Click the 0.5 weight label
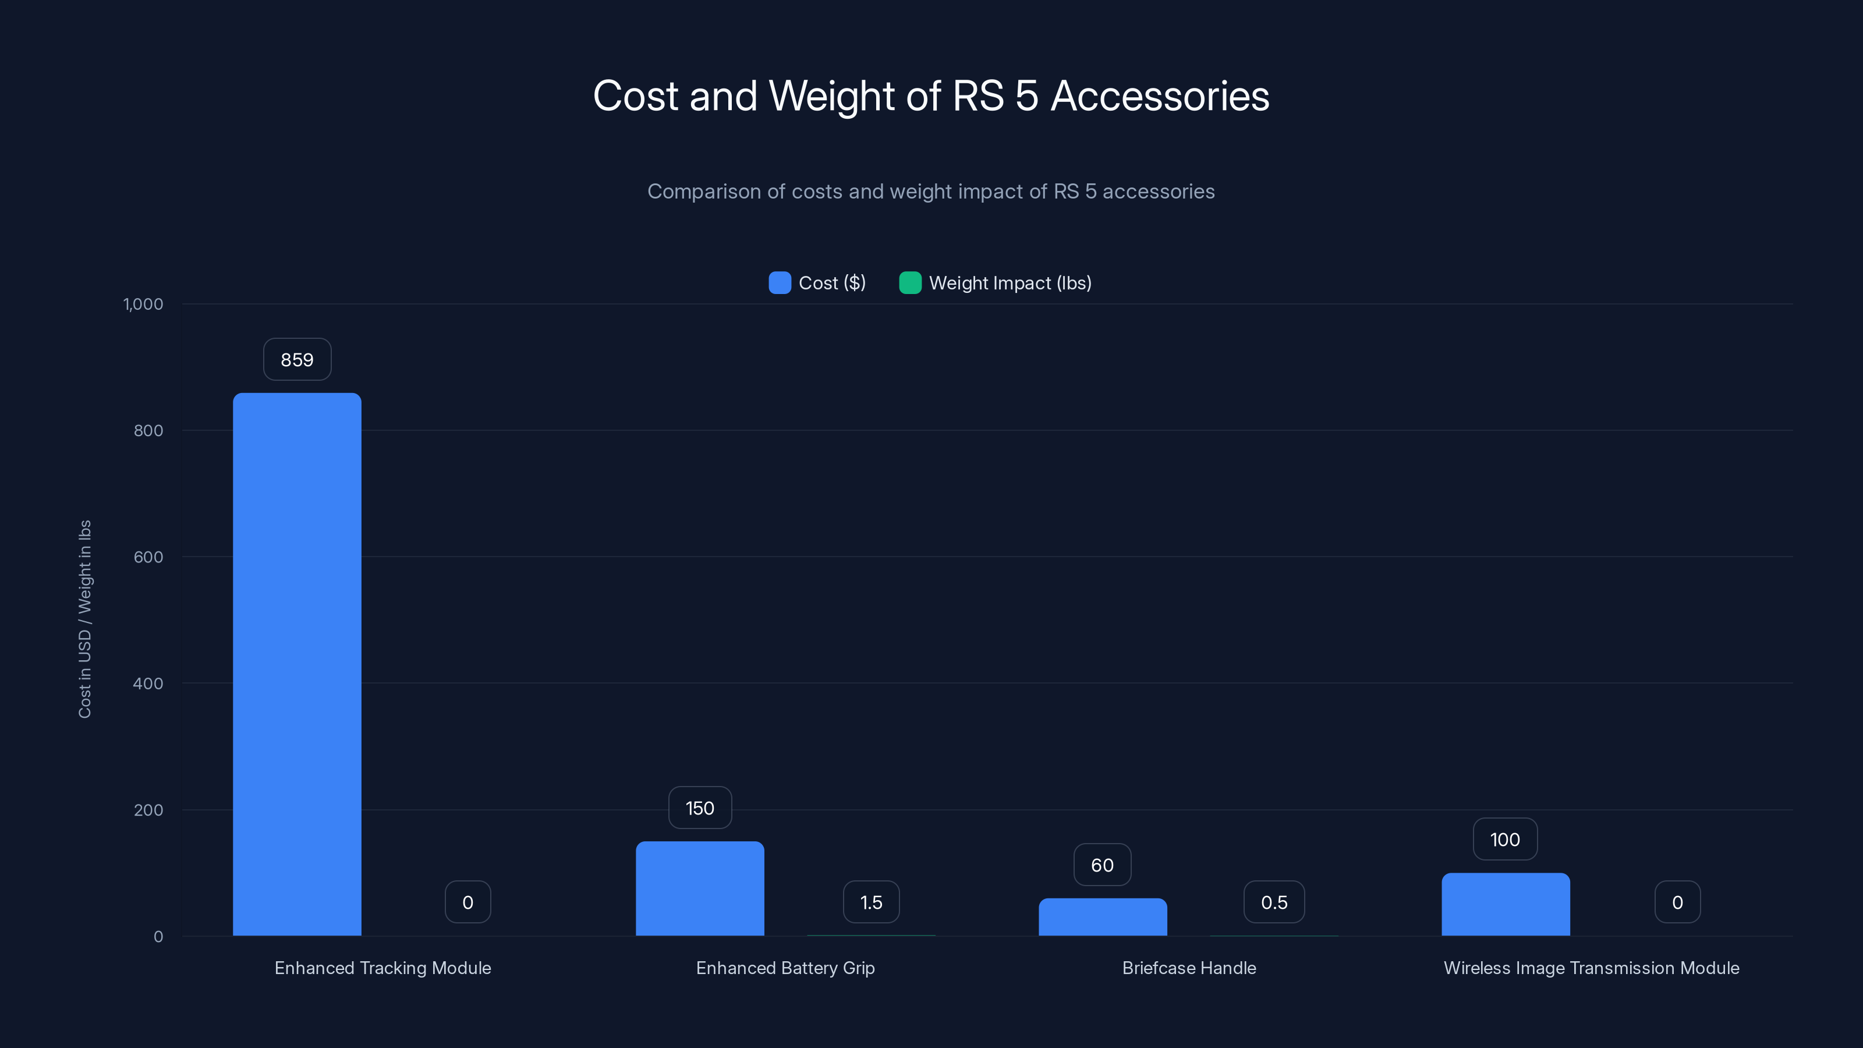Screen dimensions: 1863x1048 (1274, 901)
